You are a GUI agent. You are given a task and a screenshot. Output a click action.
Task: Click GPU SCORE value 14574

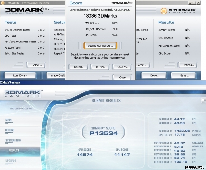pyautogui.click(x=85, y=155)
